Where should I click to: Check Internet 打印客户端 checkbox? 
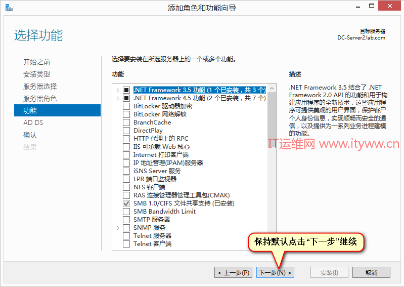pyautogui.click(x=126, y=155)
